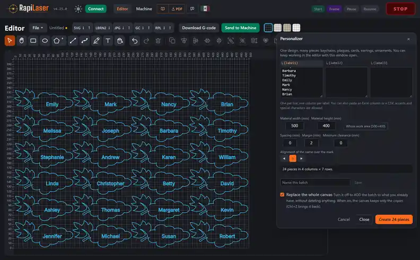
Task: Switch language via Mexico flag
Action: [205, 8]
